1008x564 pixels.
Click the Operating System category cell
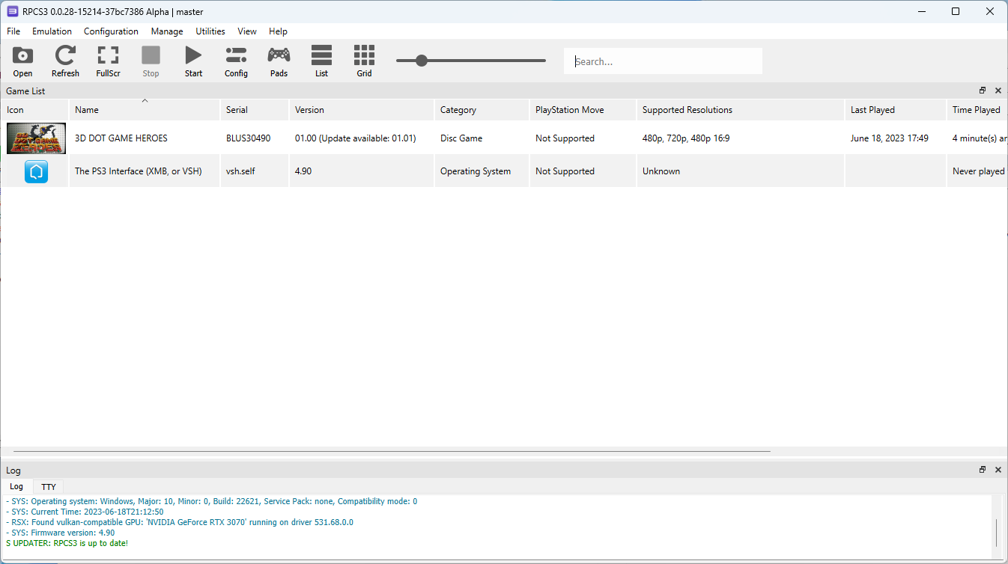coord(476,171)
